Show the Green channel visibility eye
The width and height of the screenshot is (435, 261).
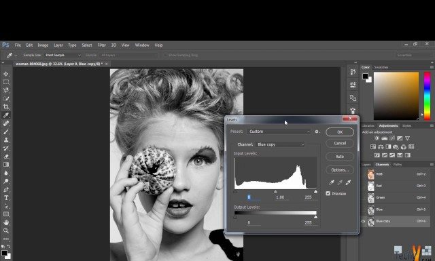click(x=363, y=197)
